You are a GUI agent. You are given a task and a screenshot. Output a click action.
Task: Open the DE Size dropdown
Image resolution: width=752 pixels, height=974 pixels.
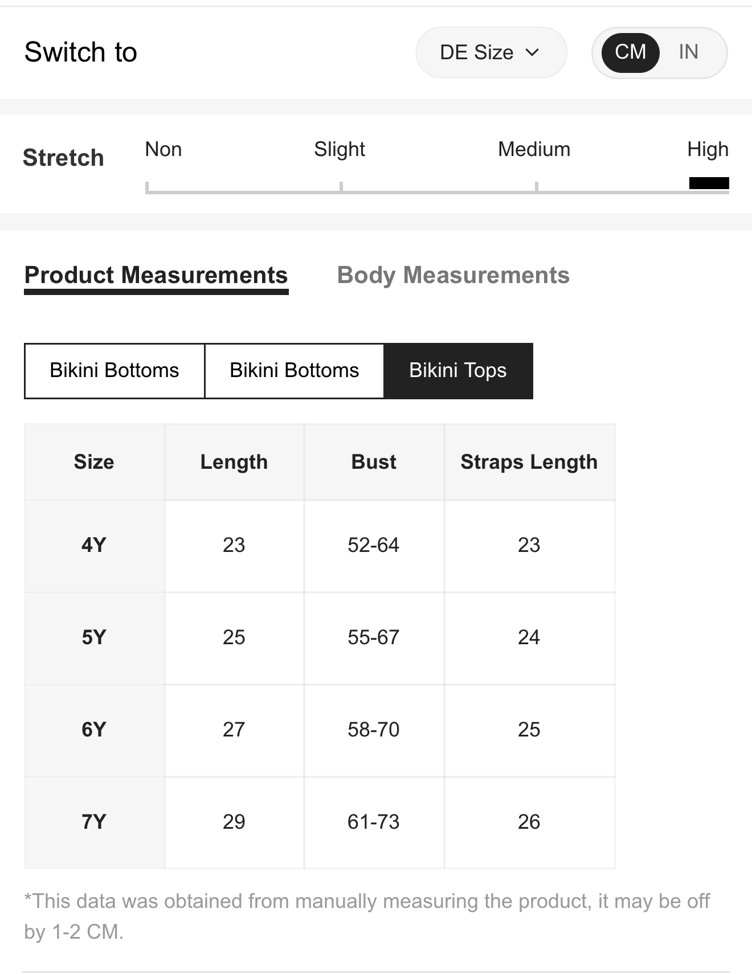click(491, 52)
